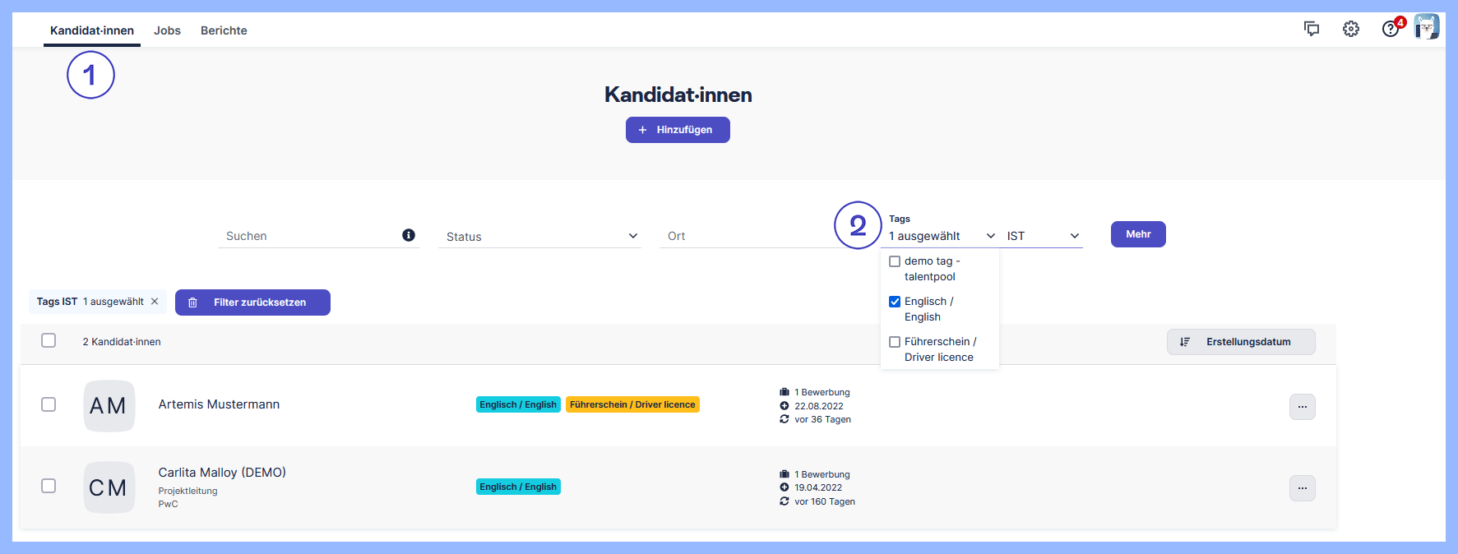Switch to the Jobs tab
This screenshot has width=1458, height=554.
pos(167,30)
